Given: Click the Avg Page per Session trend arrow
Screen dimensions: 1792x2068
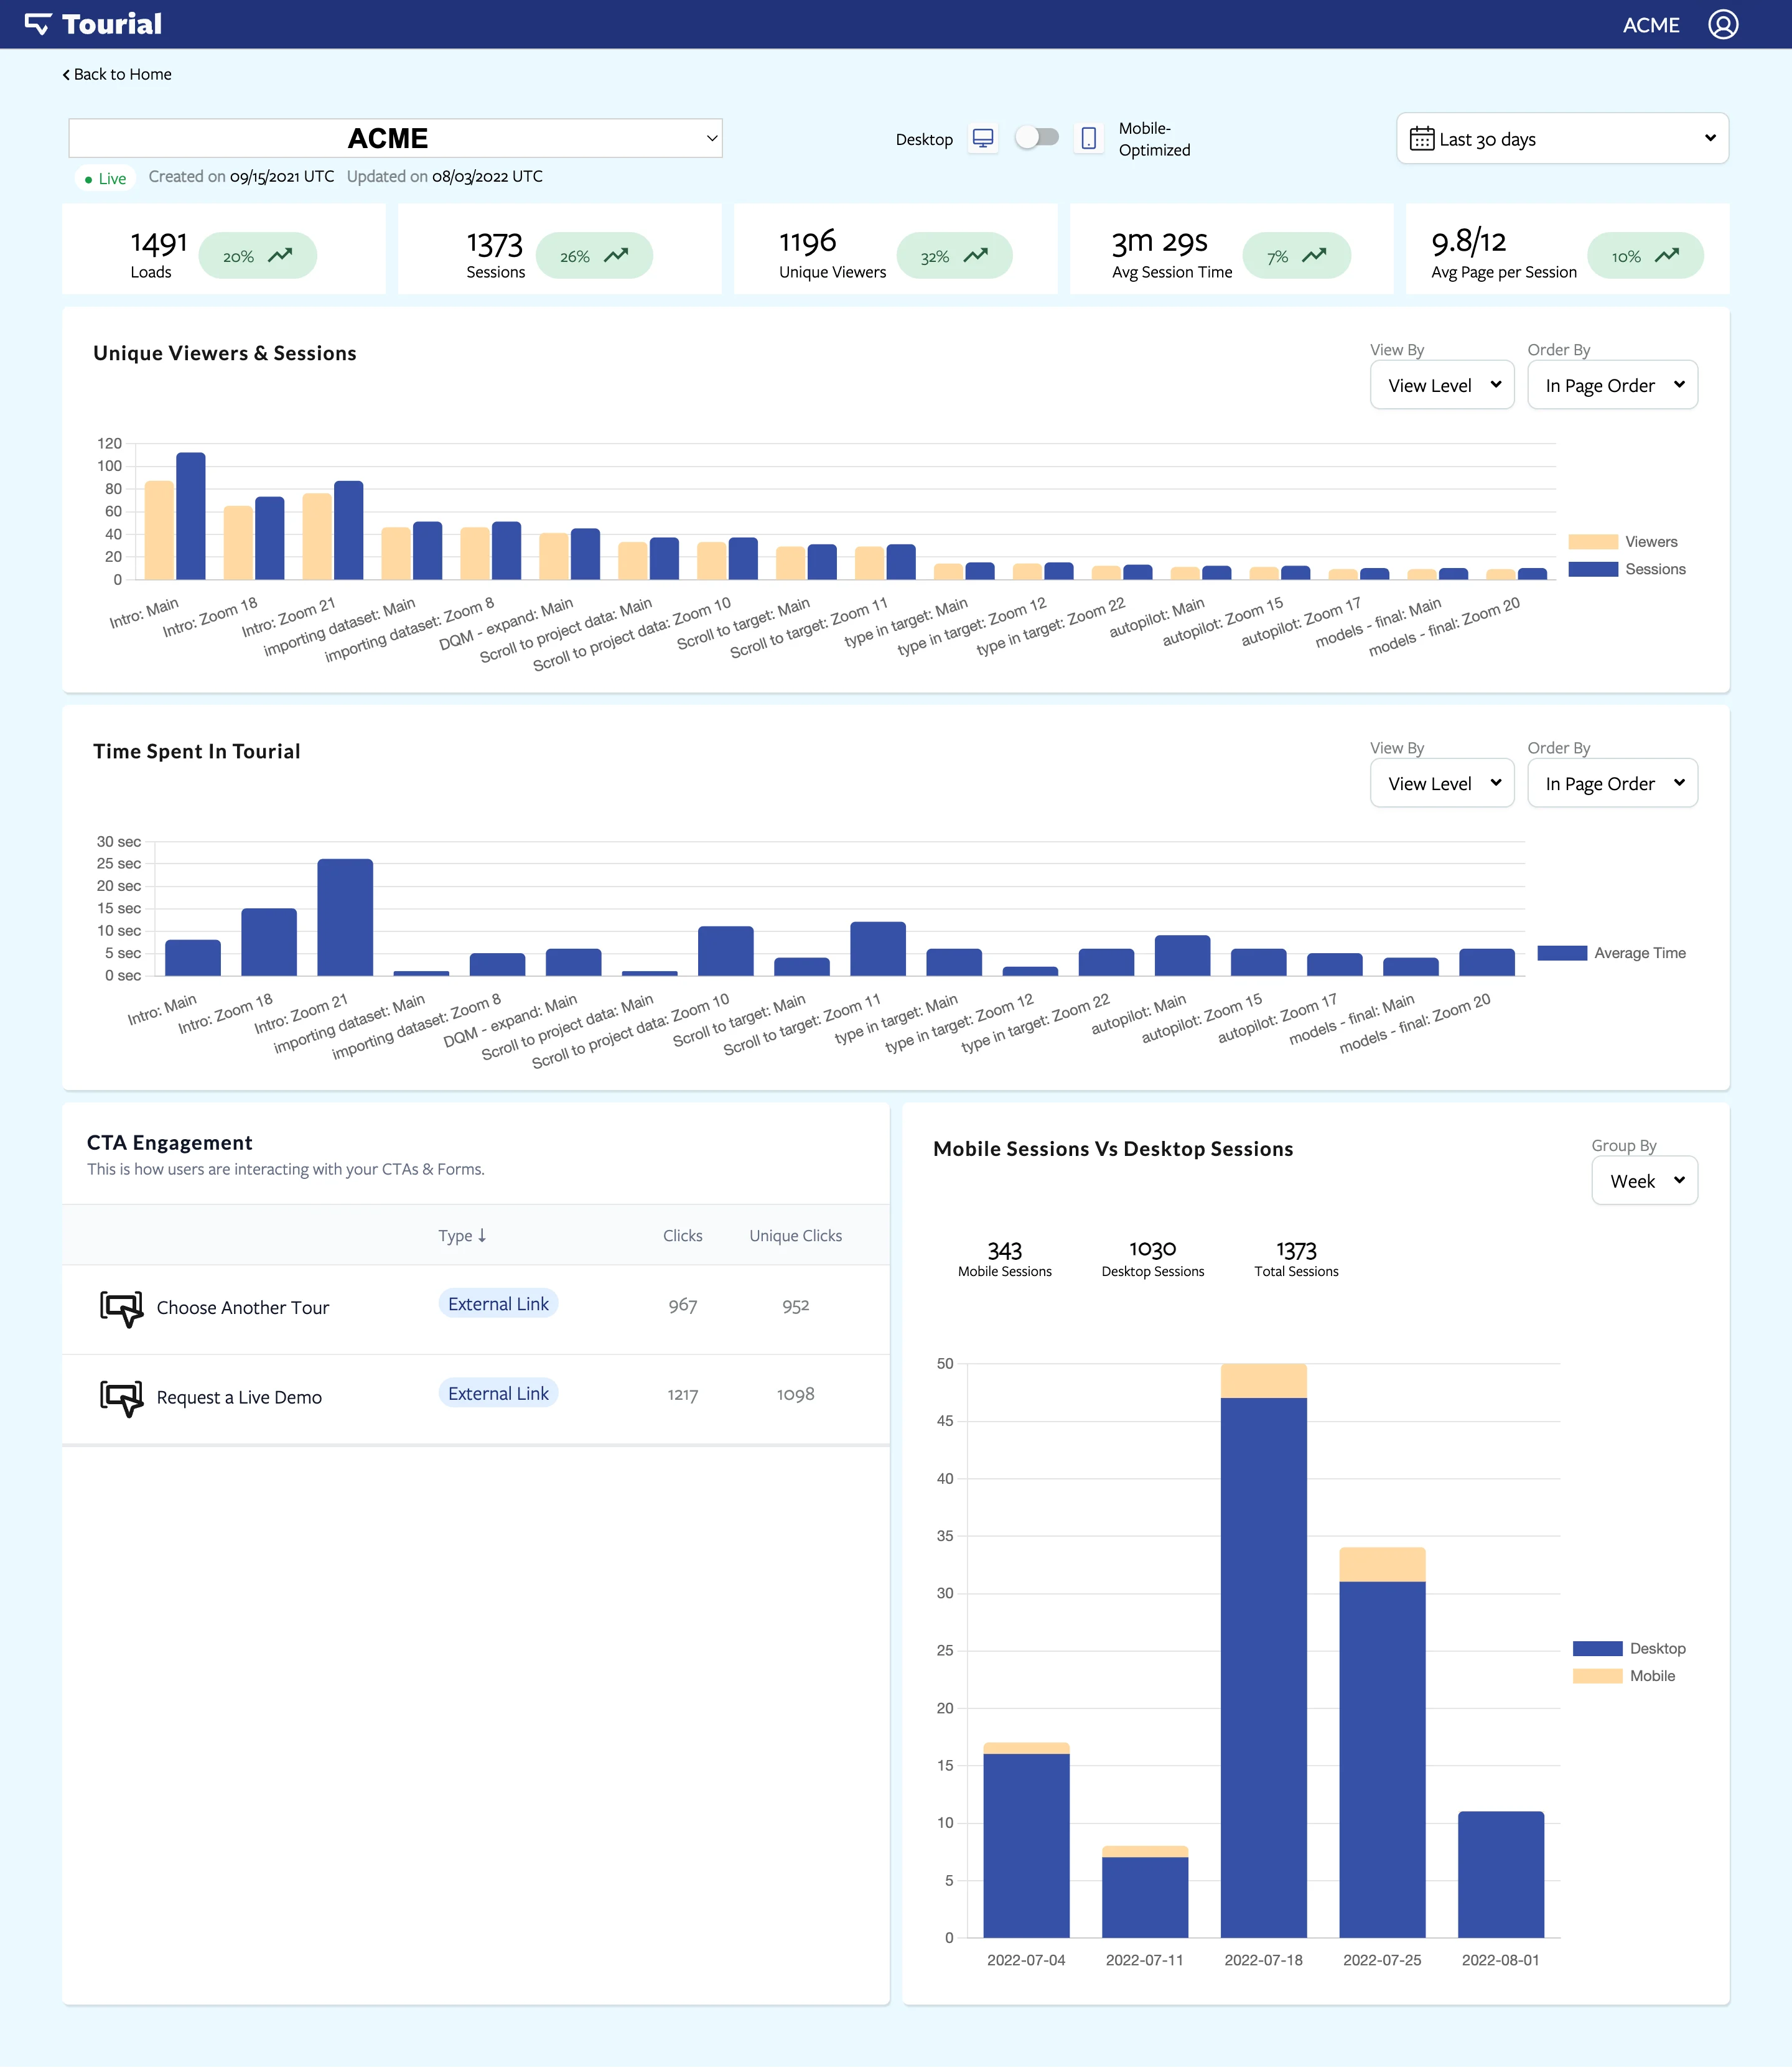Looking at the screenshot, I should [1666, 255].
